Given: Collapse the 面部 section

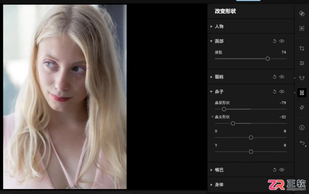Looking at the screenshot, I should (211, 41).
